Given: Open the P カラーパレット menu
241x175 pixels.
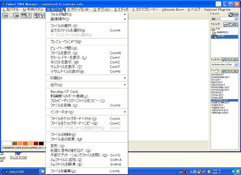Looking at the screenshot, I should click(x=78, y=10).
